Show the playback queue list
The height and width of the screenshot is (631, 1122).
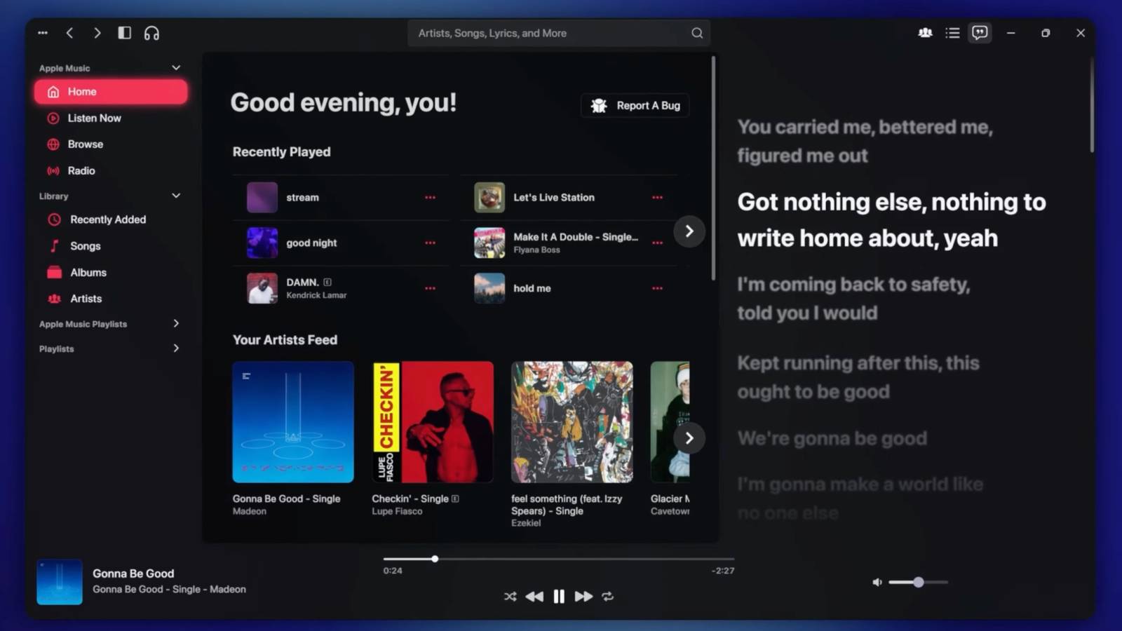coord(952,33)
